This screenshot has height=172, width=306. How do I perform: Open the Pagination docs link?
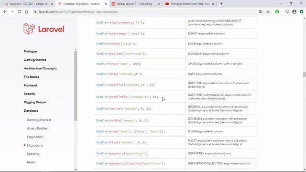click(x=35, y=137)
